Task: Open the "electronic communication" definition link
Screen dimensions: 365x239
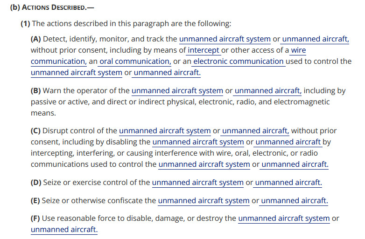Action: 239,61
